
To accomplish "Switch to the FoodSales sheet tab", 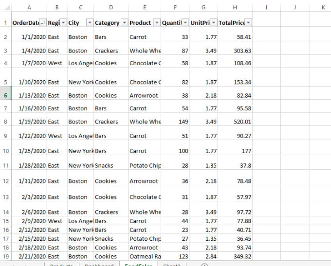I will point(138,265).
